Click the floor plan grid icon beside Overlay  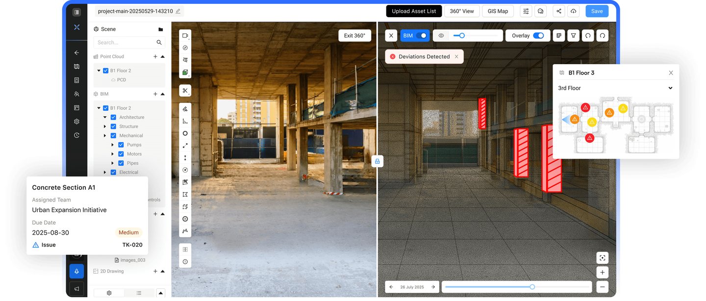tap(558, 35)
